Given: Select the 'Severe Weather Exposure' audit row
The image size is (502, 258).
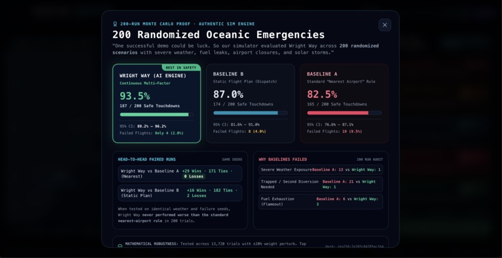Looking at the screenshot, I should pyautogui.click(x=321, y=170).
